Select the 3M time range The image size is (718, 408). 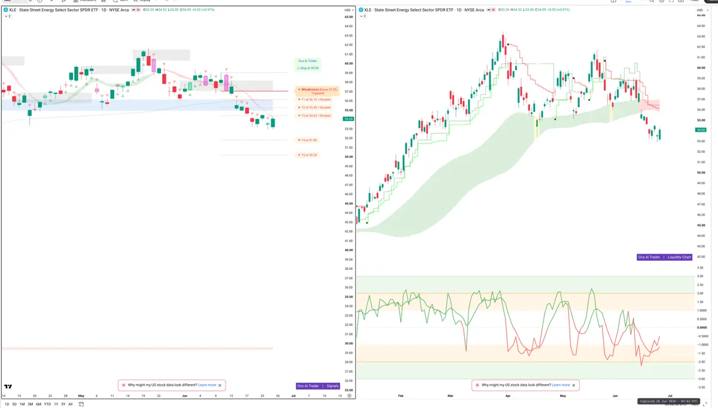coord(30,404)
